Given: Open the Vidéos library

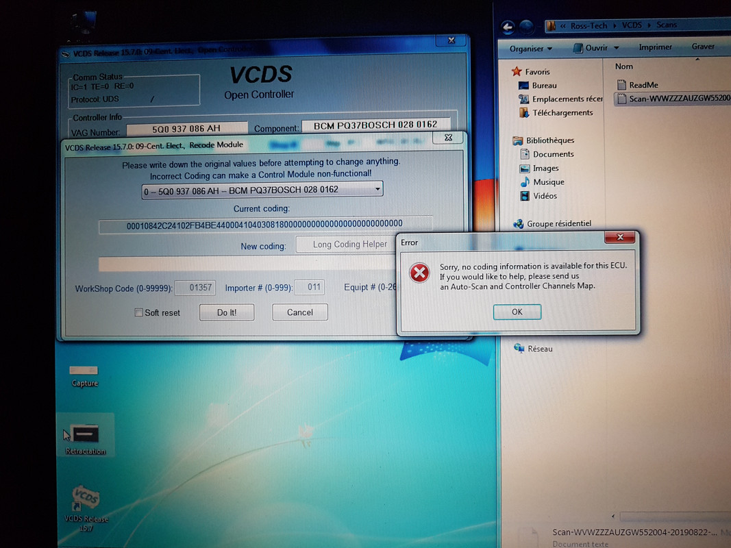Looking at the screenshot, I should point(538,196).
